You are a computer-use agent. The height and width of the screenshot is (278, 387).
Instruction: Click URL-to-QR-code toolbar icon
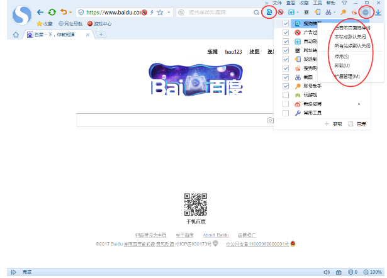(306, 12)
